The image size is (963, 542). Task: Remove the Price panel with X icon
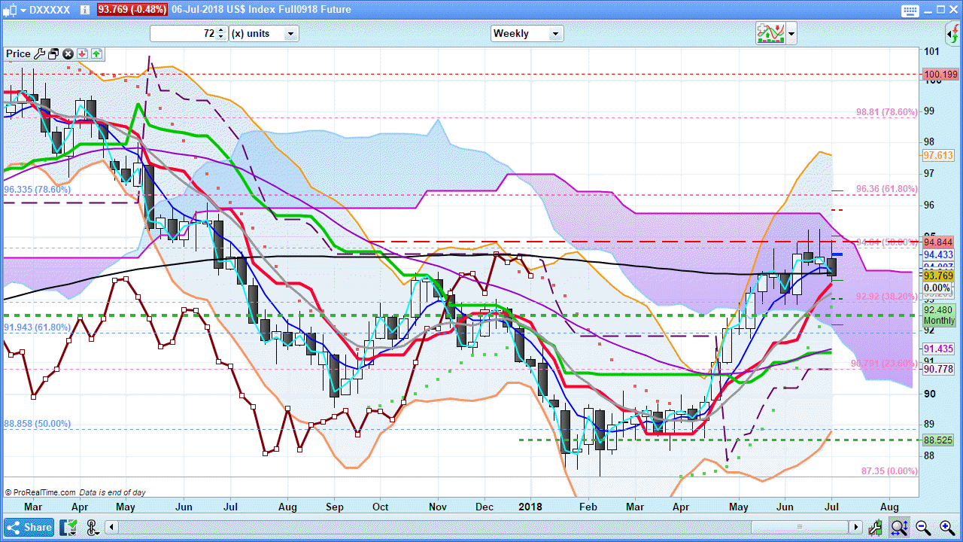tap(68, 54)
